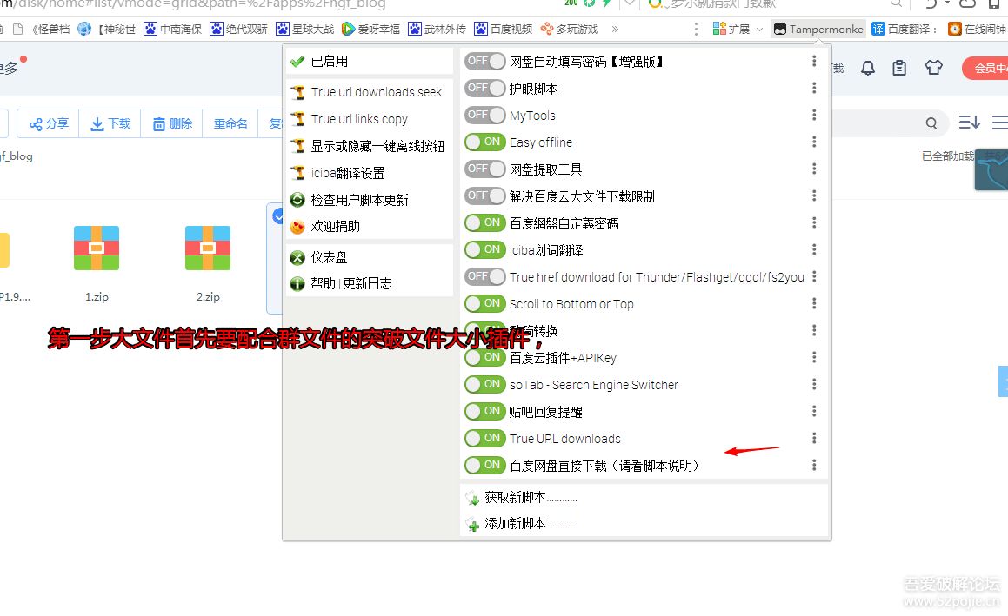Turn off 百度网盘直接下载 script switch
Screen dimensions: 1008x616
tap(484, 465)
